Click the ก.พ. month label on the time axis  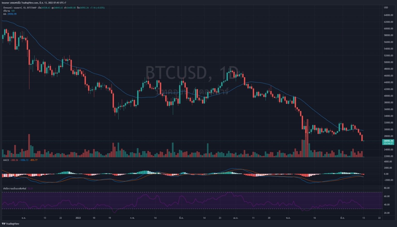[x=132, y=218]
